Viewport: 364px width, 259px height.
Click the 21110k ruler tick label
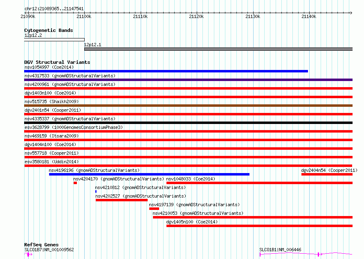tap(140, 16)
